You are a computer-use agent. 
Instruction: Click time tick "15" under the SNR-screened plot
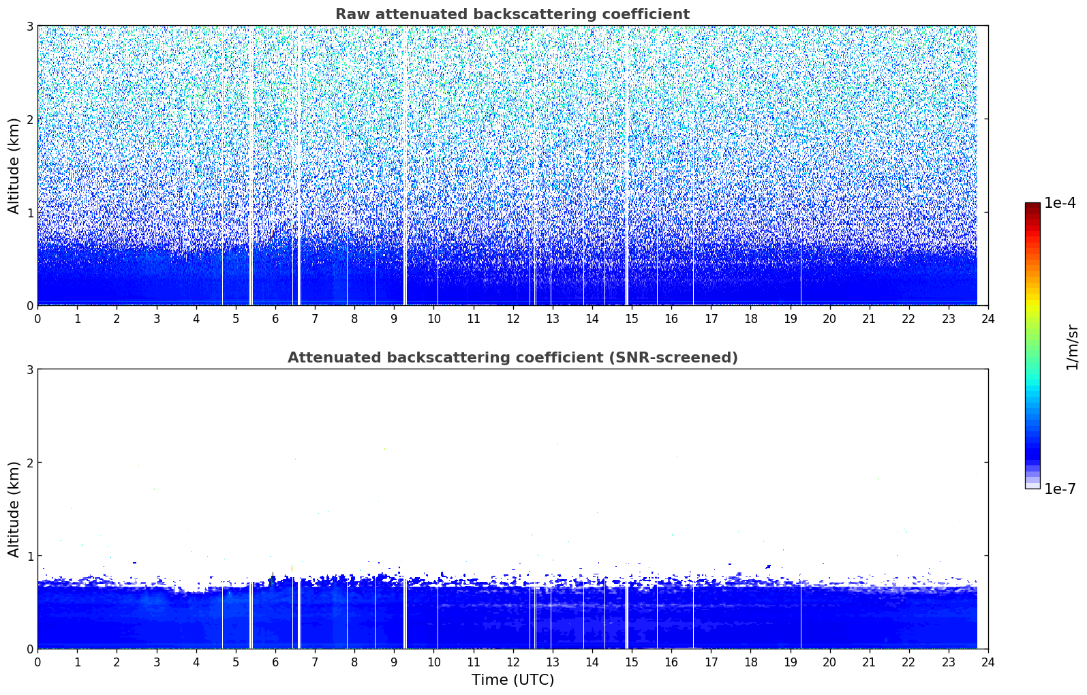(632, 662)
